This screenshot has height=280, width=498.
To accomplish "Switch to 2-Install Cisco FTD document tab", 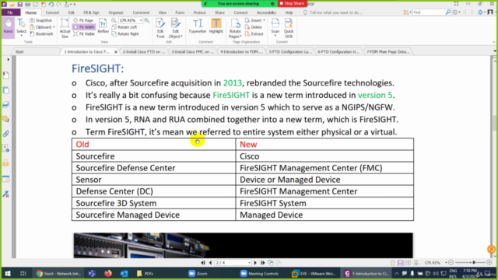I will click(x=144, y=51).
